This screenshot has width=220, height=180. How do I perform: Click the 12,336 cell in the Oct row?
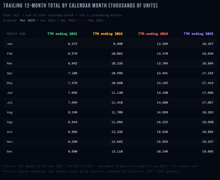pyautogui.click(x=116, y=132)
